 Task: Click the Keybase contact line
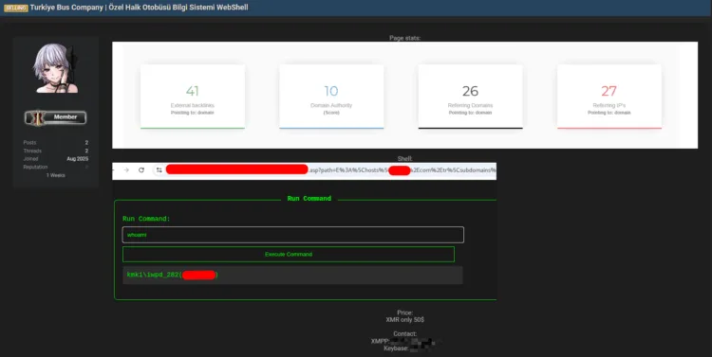point(408,348)
